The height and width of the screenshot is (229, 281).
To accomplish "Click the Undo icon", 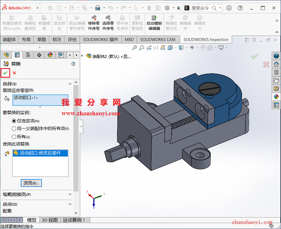I will [110, 8].
